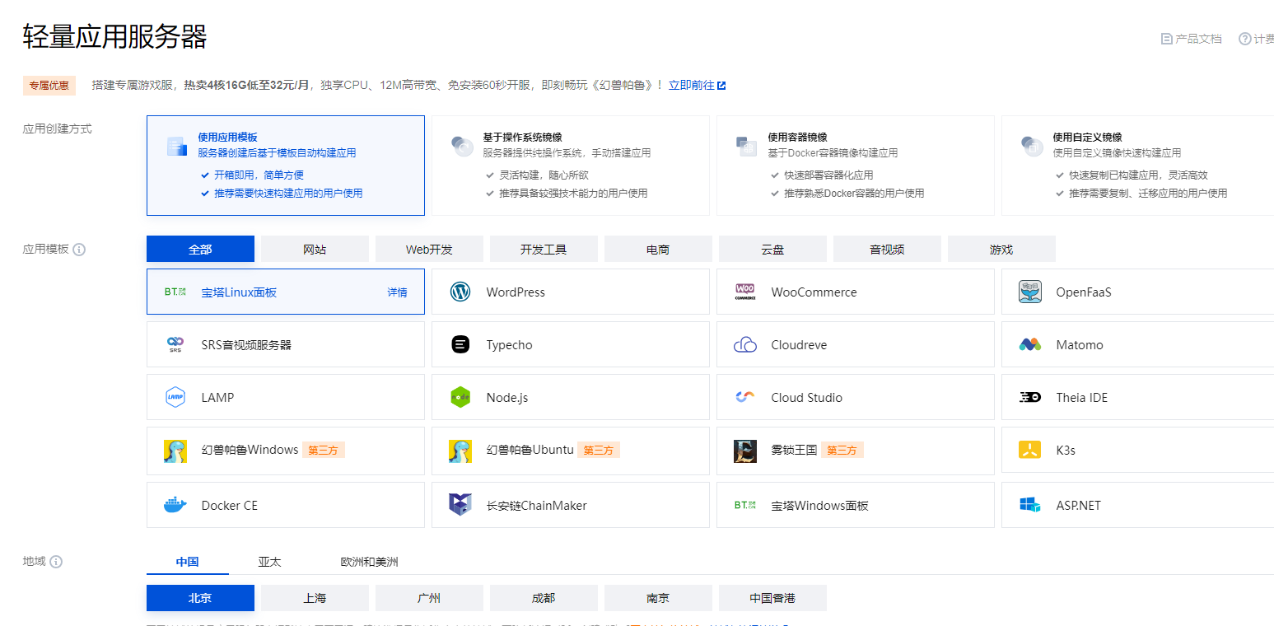Viewport: 1274px width, 626px height.
Task: Switch to the 中国 region tab
Action: [188, 562]
